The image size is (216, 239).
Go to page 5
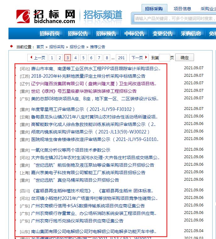point(83,58)
